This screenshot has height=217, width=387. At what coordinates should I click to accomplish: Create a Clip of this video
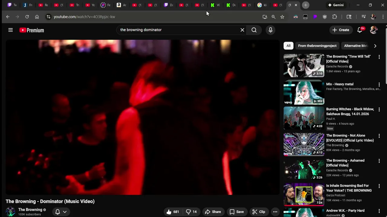(259, 212)
